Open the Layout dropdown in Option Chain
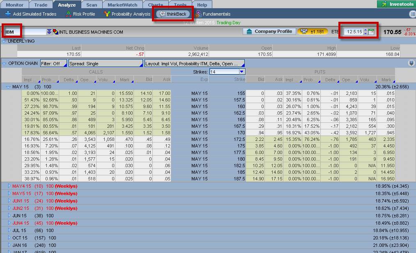This screenshot has height=253, width=416. pos(194,64)
